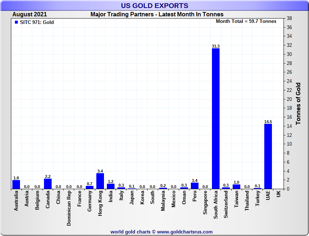Select the Canada bar
309x236 pixels.
[48, 184]
